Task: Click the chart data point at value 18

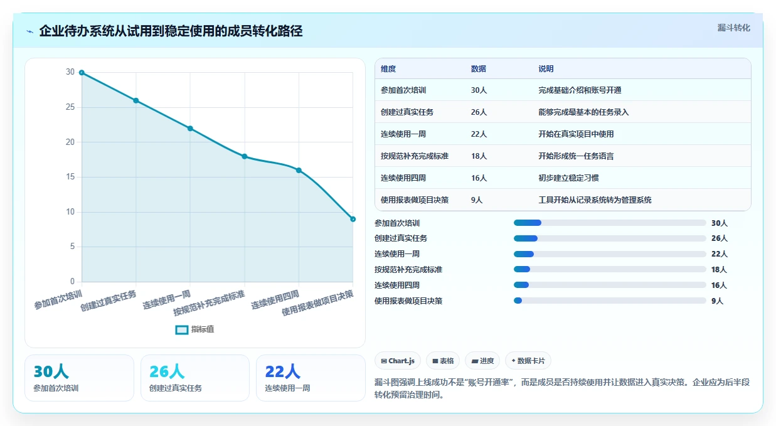Action: [x=245, y=156]
